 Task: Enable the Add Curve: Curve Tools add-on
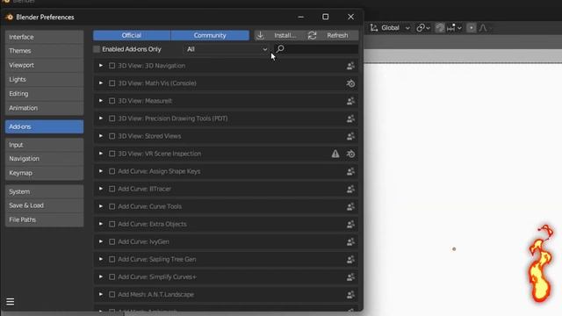tap(112, 206)
